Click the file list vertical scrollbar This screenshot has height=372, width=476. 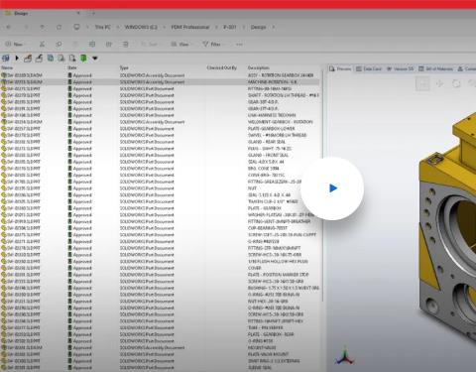coord(322,186)
